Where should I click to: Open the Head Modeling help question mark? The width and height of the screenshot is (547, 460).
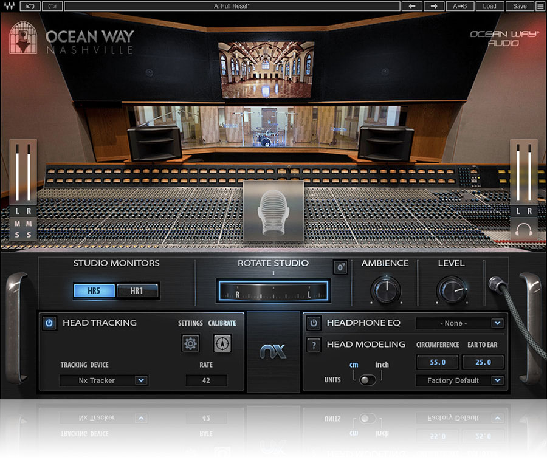pos(314,345)
